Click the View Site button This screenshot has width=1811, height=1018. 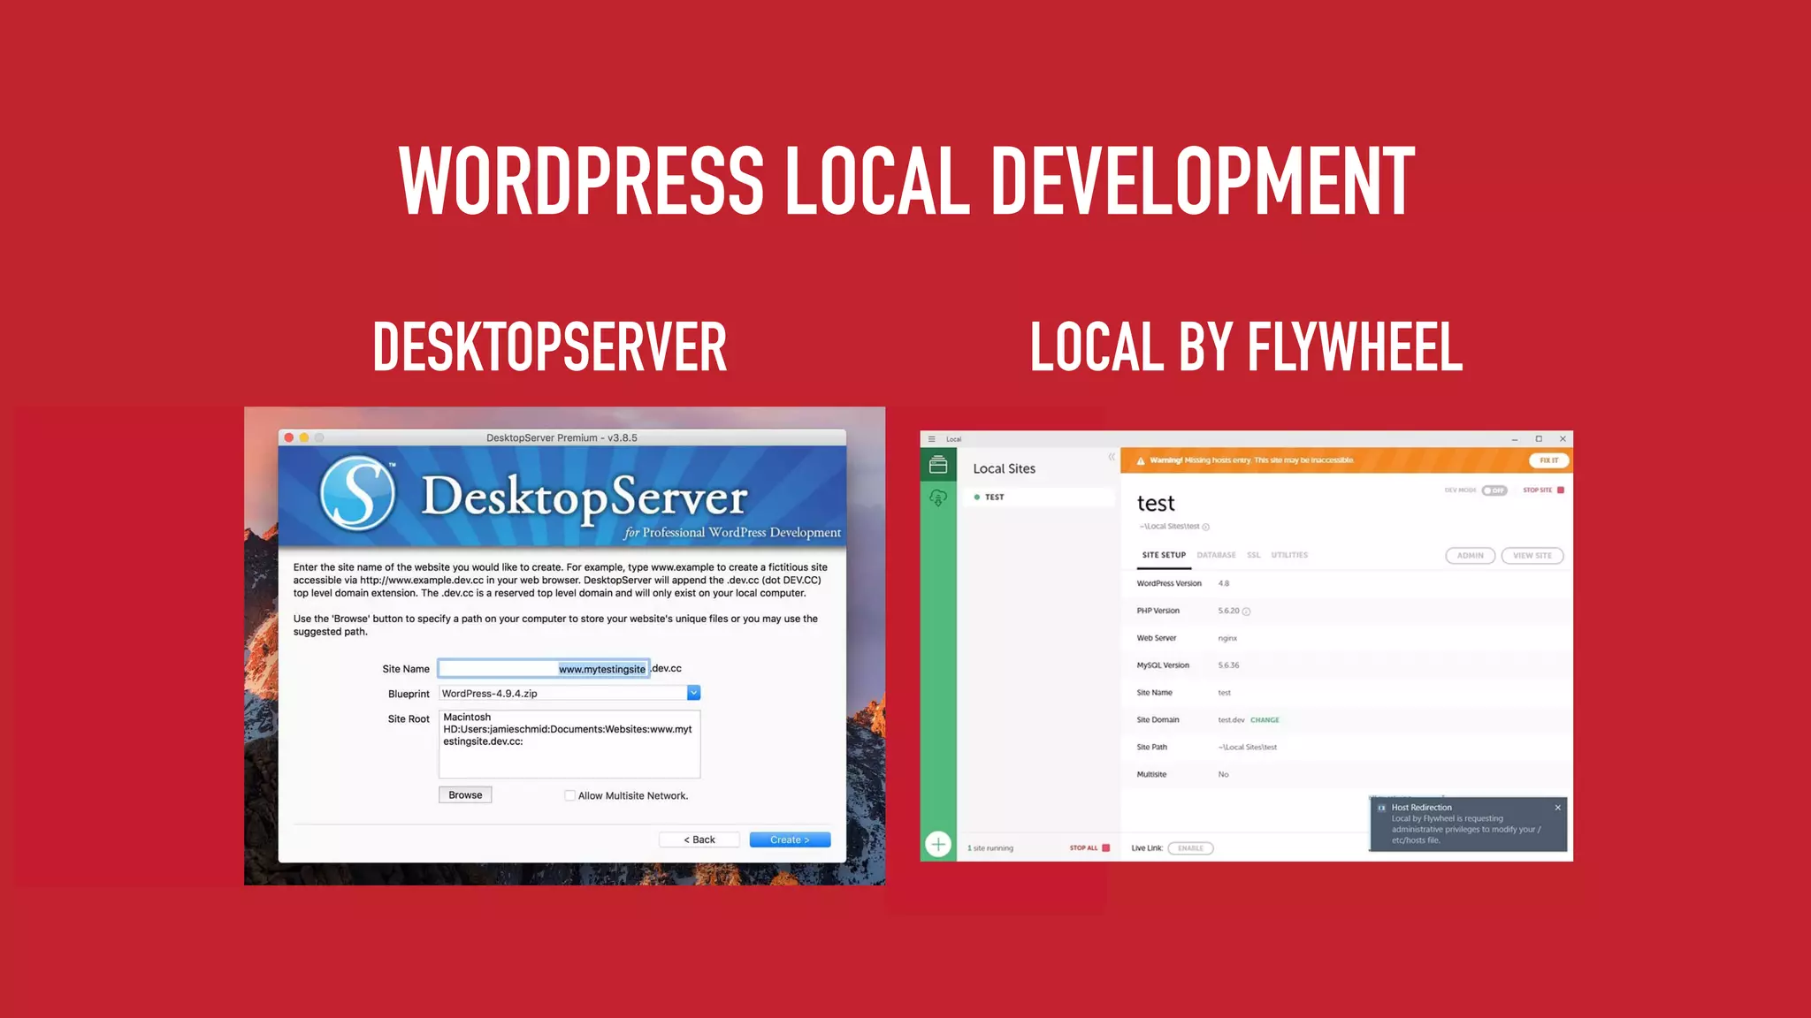1532,556
